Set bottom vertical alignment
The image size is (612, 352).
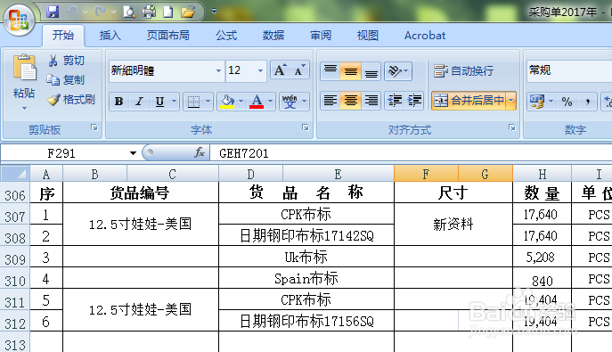point(371,71)
